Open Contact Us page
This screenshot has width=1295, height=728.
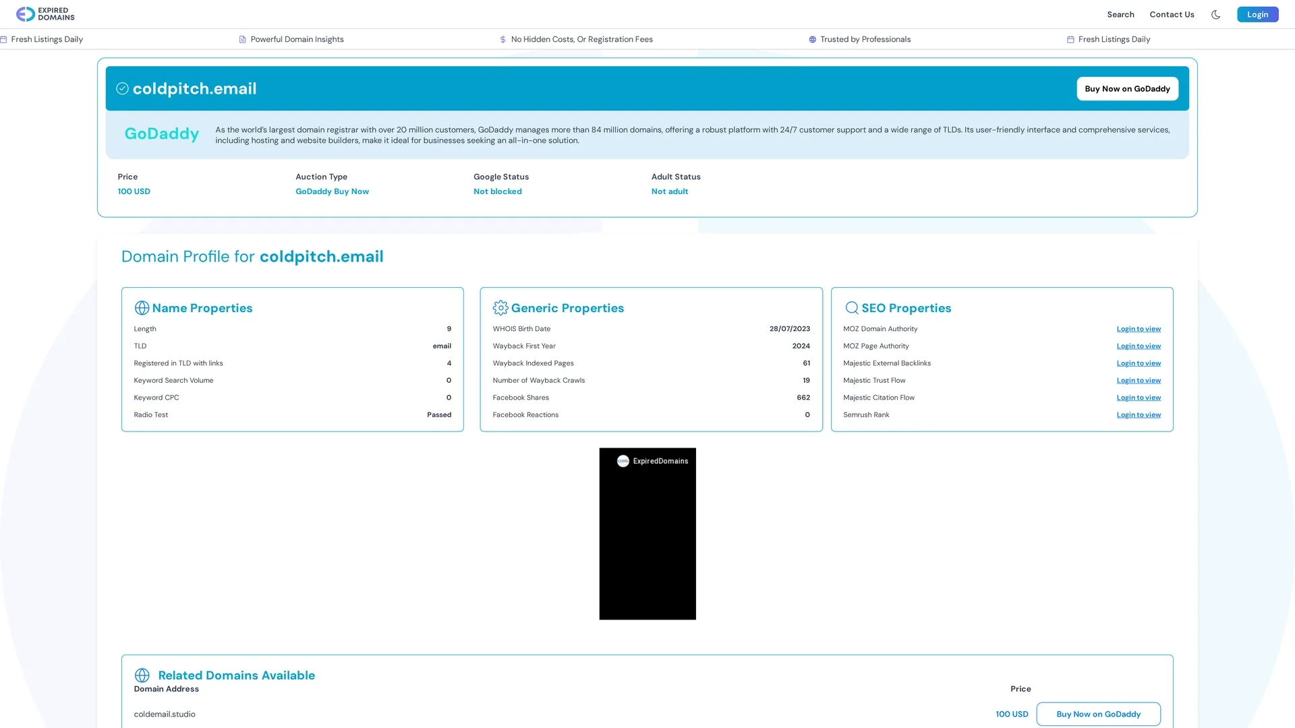coord(1172,14)
